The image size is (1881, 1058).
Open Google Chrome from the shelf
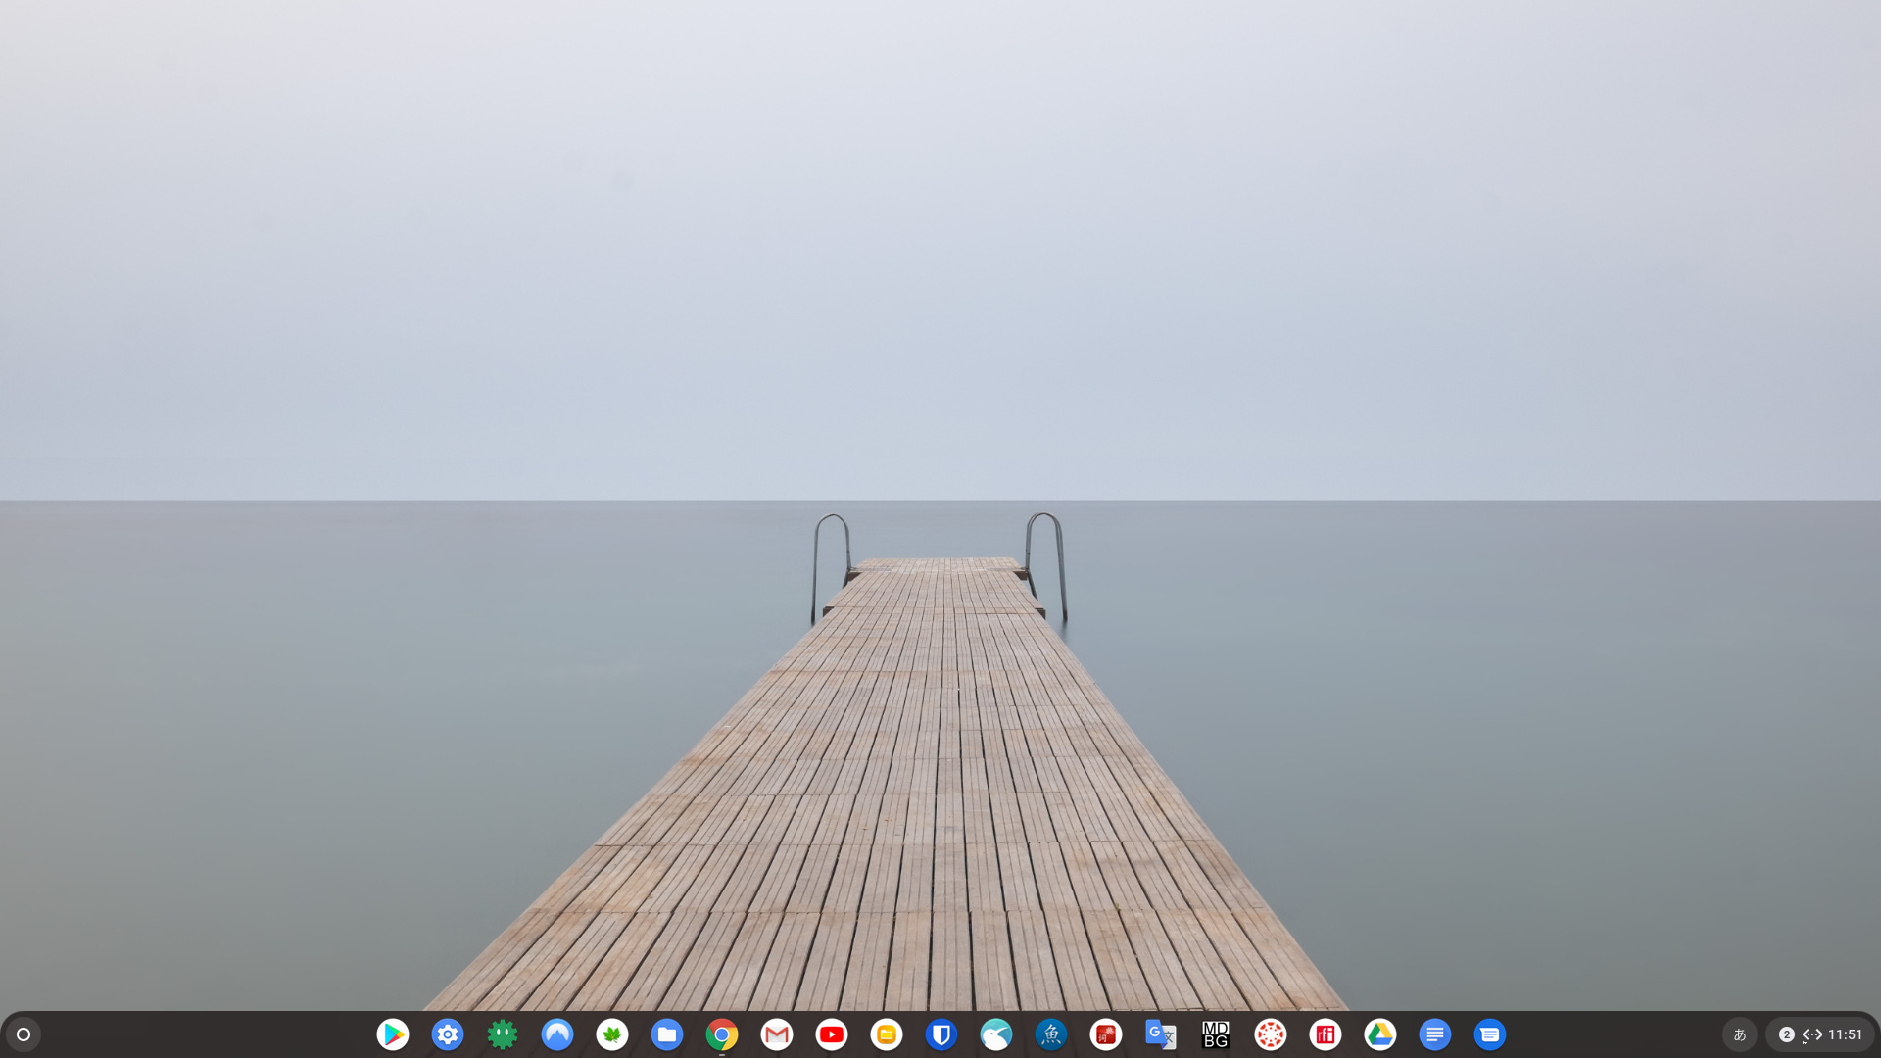pos(722,1034)
